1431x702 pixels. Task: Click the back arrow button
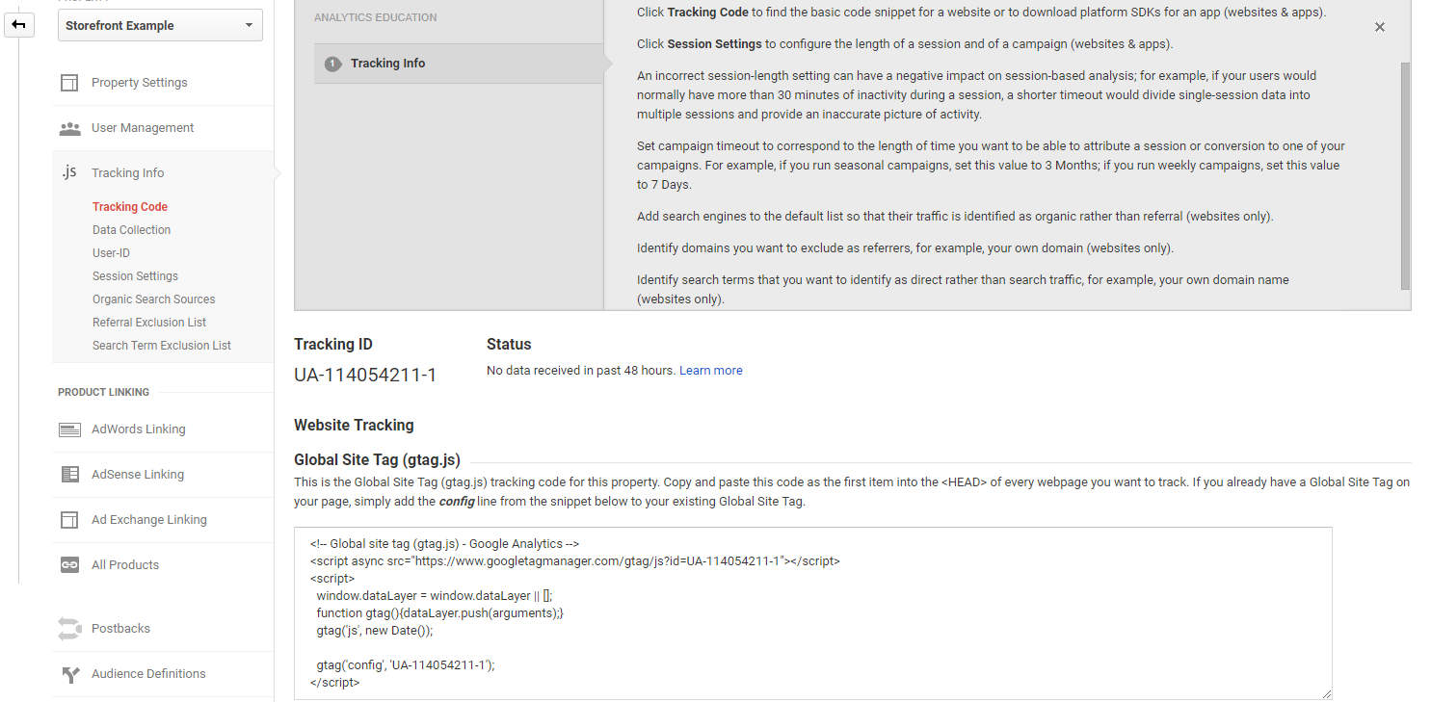click(18, 25)
